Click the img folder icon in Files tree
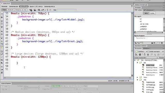This screenshot has width=165, height=93. click(x=141, y=80)
